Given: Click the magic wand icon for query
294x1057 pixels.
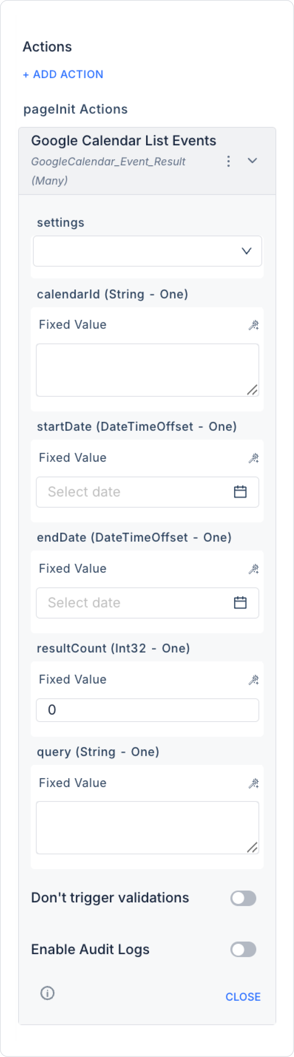Looking at the screenshot, I should [253, 783].
